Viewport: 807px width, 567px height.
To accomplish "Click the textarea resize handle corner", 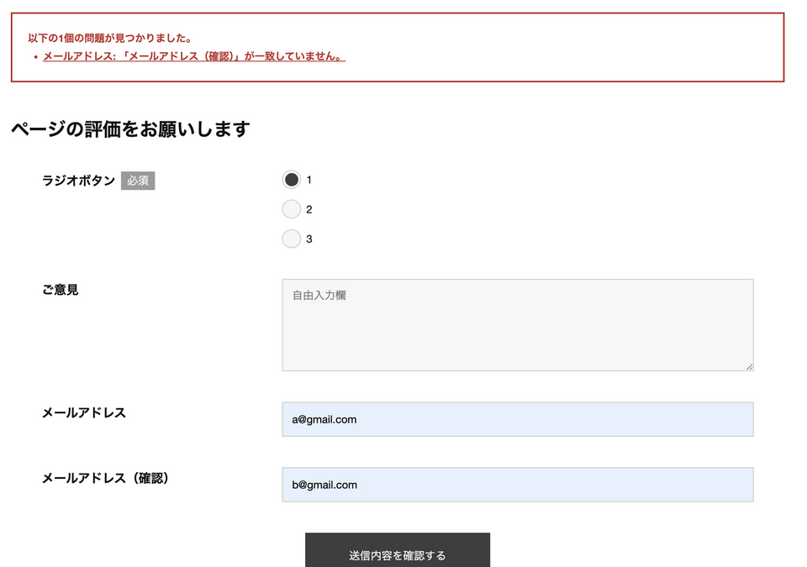I will tap(749, 366).
